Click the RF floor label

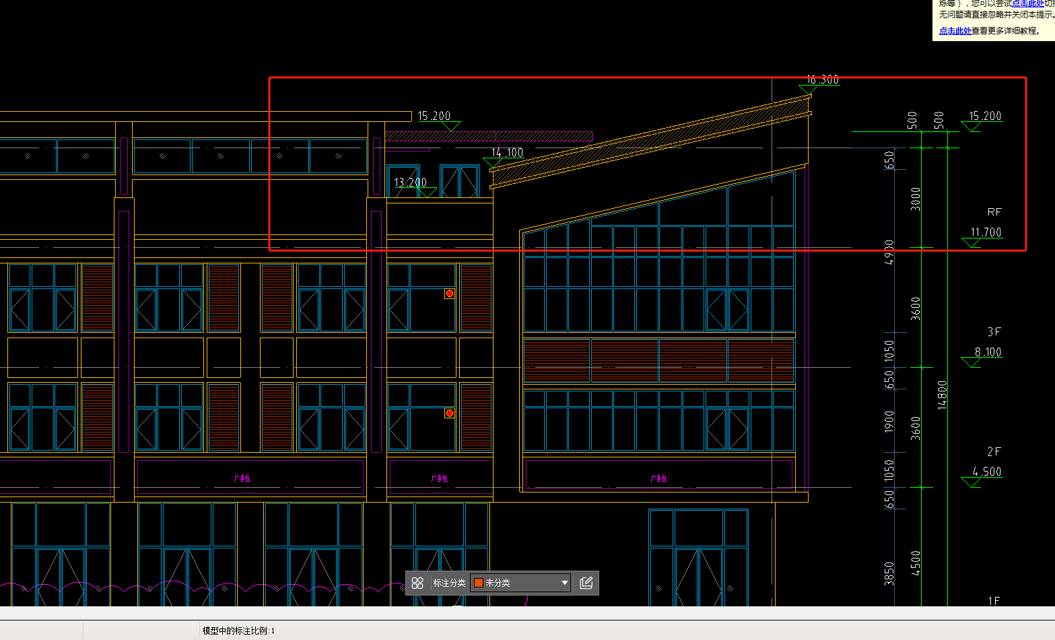(x=994, y=212)
